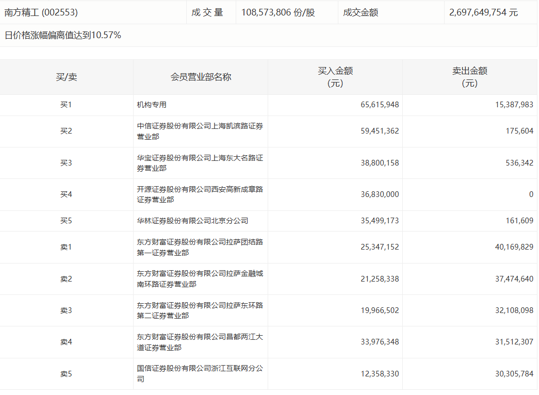
Task: Click 东方财富证券 拉萨团结路第一 branch name
Action: (x=200, y=247)
